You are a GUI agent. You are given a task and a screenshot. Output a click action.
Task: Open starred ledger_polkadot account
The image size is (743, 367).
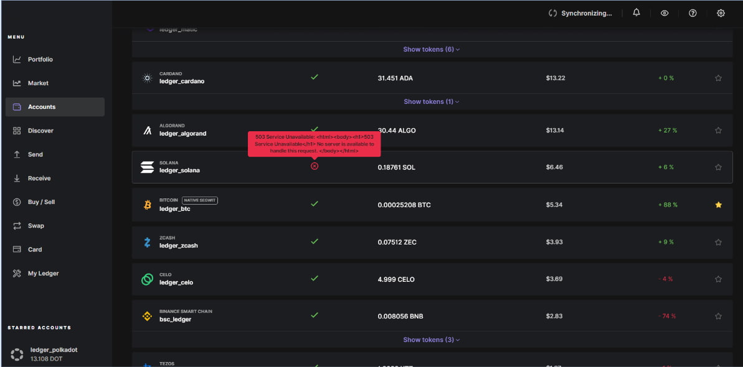(x=53, y=354)
